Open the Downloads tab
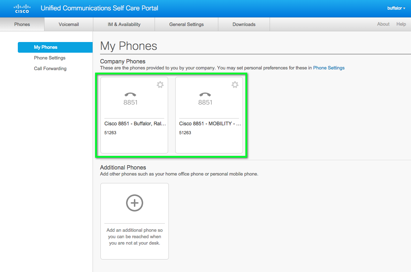This screenshot has height=272, width=411. point(244,24)
